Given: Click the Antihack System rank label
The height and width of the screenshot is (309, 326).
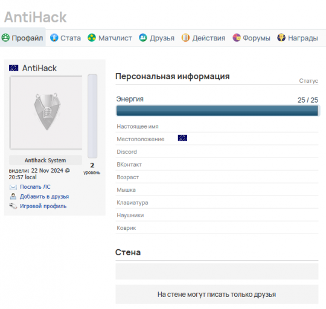Looking at the screenshot, I should (45, 160).
